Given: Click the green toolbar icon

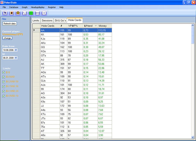Looking at the screenshot, I should pyautogui.click(x=31, y=13).
